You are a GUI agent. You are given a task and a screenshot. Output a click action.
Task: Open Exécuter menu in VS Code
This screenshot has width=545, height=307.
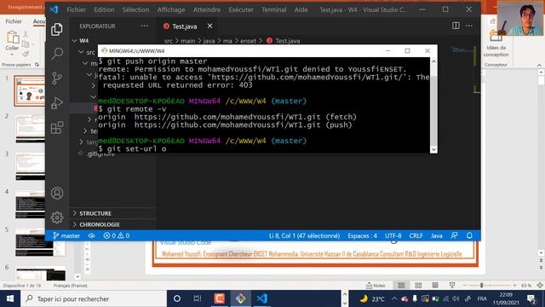[x=241, y=9]
